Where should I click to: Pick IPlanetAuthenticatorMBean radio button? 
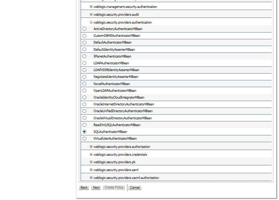[84, 56]
